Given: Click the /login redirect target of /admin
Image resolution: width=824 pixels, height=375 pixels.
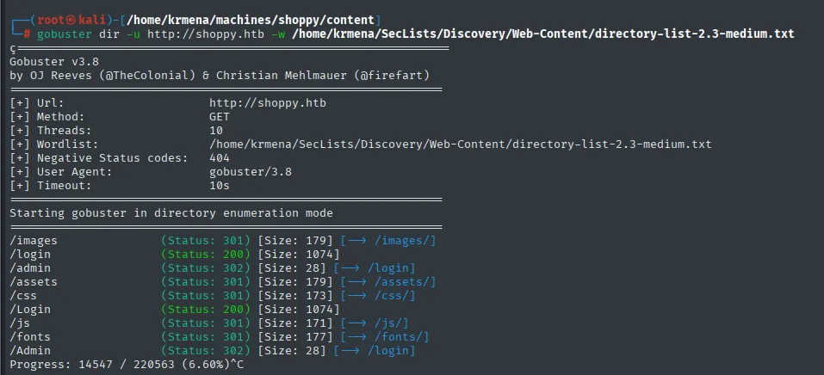Looking at the screenshot, I should [x=392, y=267].
